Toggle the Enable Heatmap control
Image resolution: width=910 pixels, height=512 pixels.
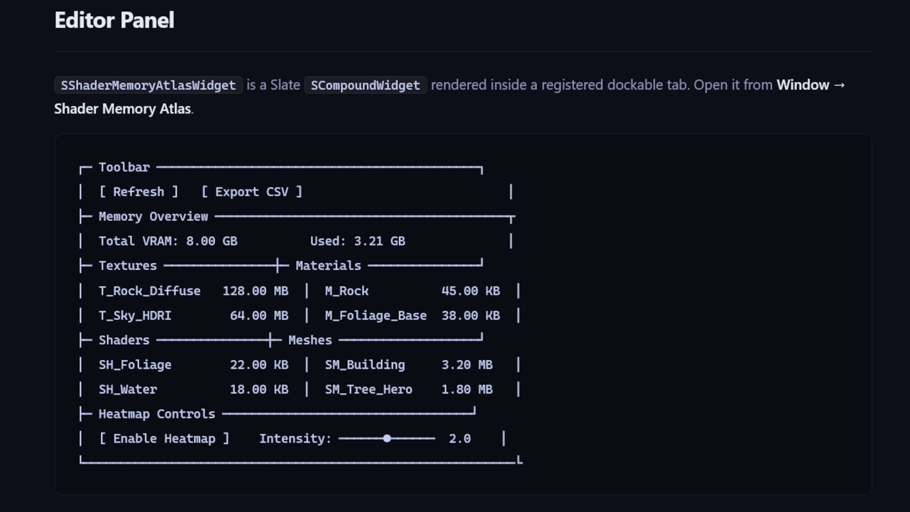point(164,439)
